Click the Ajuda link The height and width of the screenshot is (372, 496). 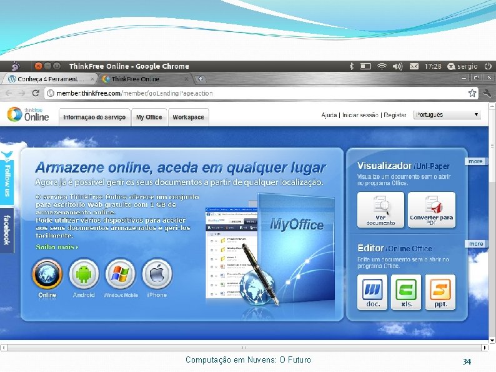(329, 115)
